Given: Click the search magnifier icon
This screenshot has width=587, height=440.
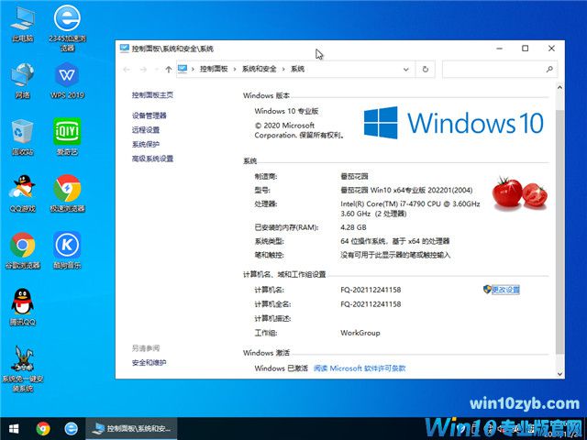Looking at the screenshot, I should tap(549, 69).
